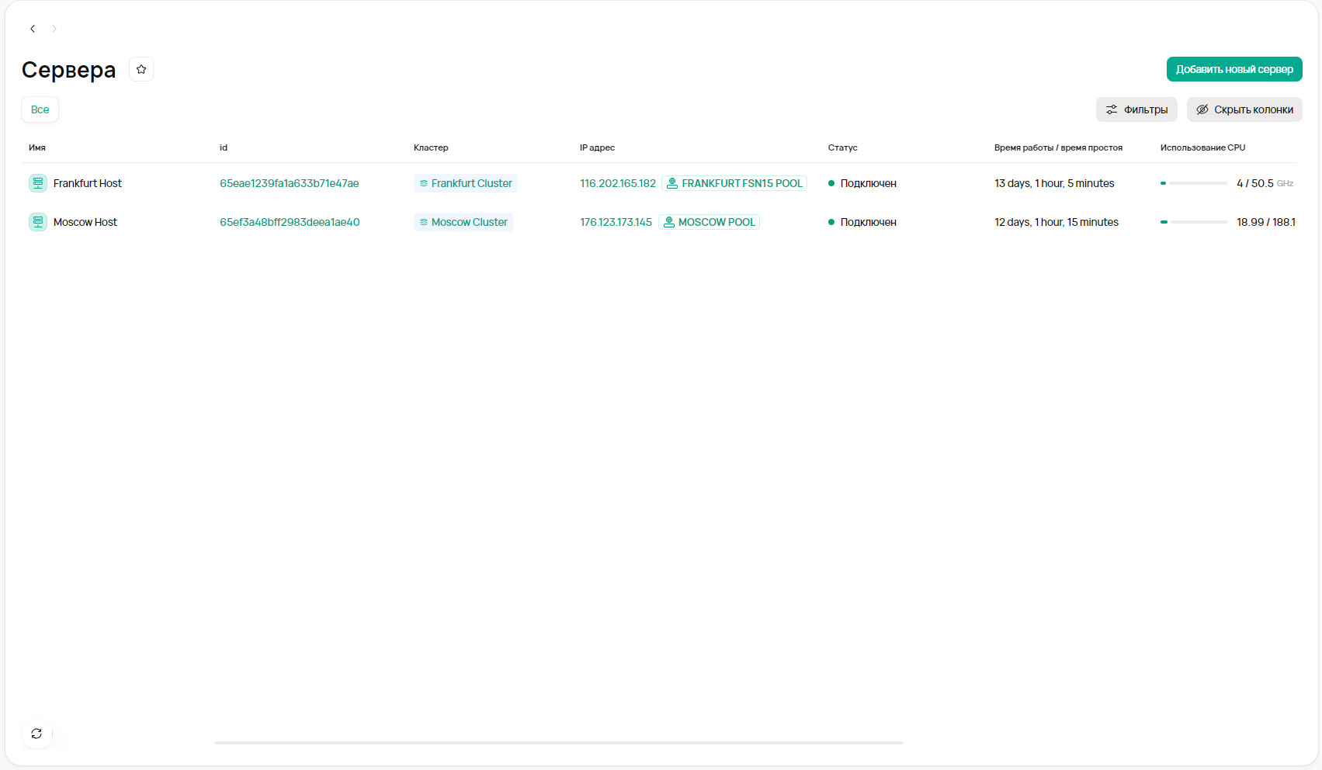Click the horizontal scrollbar at the bottom

[x=558, y=743]
